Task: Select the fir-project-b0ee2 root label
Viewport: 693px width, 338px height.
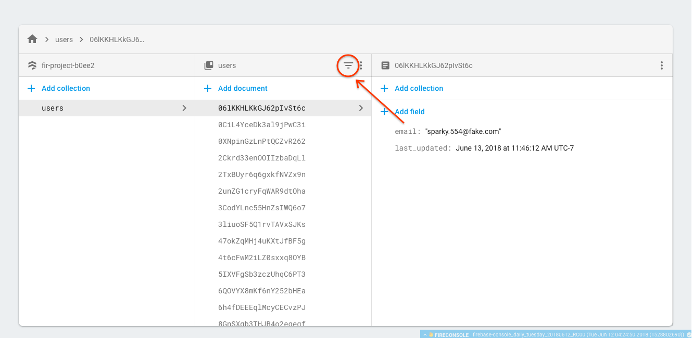Action: 68,65
